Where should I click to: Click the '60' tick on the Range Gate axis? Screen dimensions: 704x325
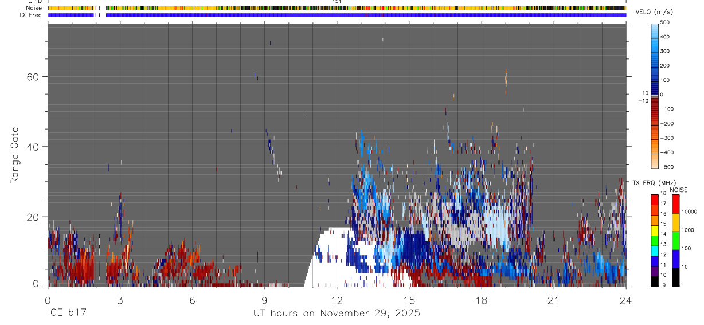33,77
